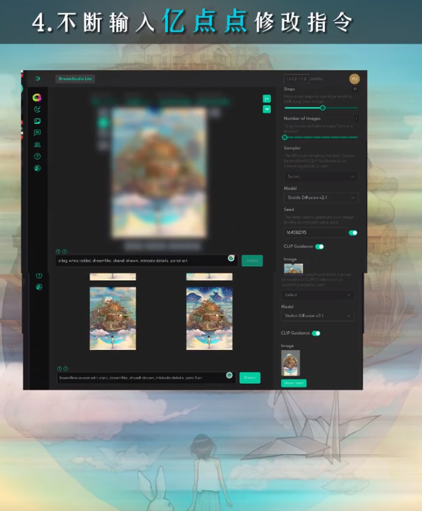Click the Grammarly icon in the rabbit prompt
Image resolution: width=422 pixels, height=511 pixels.
(x=231, y=258)
